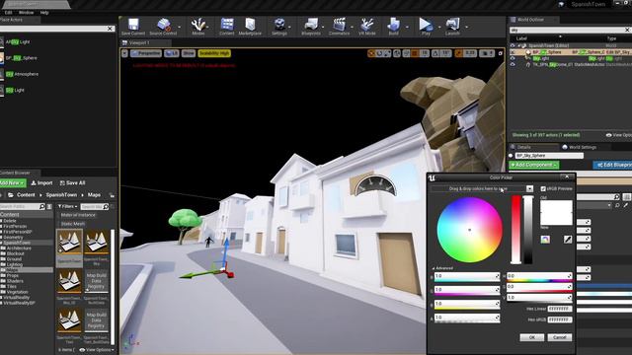This screenshot has width=632, height=355.
Task: Toggle the Material Instance filter
Action: [x=78, y=215]
